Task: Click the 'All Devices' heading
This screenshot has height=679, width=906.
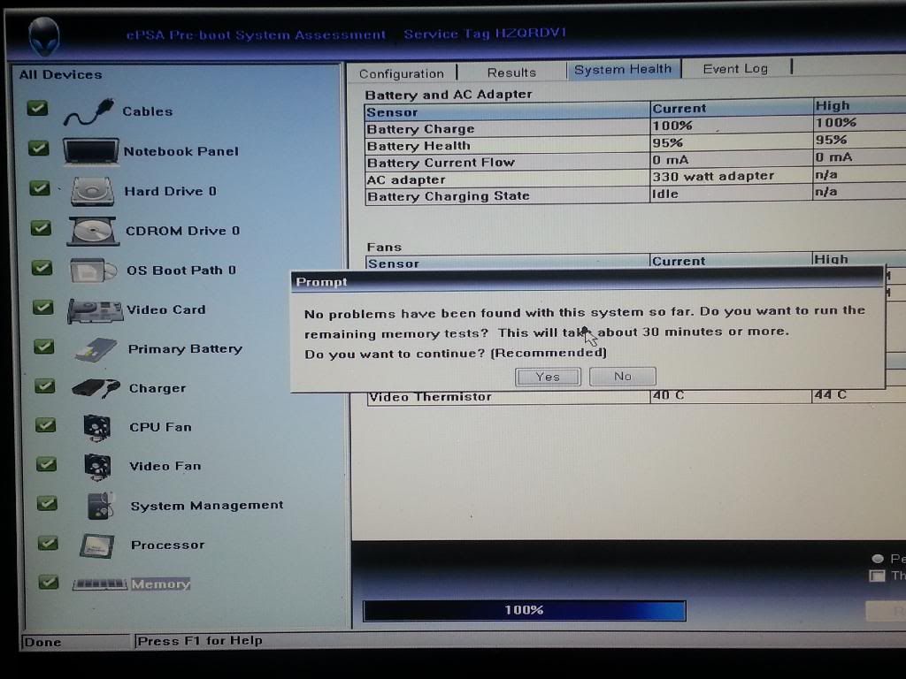Action: coord(61,74)
